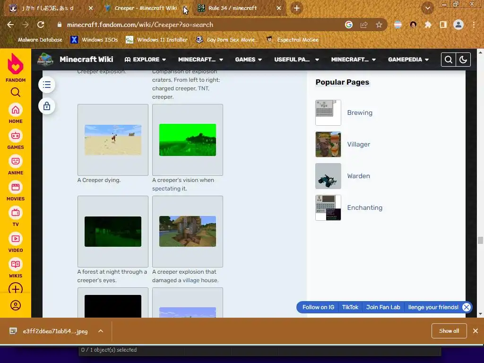Image resolution: width=484 pixels, height=363 pixels.
Task: Open the Fandom user account icon
Action: coord(16,305)
